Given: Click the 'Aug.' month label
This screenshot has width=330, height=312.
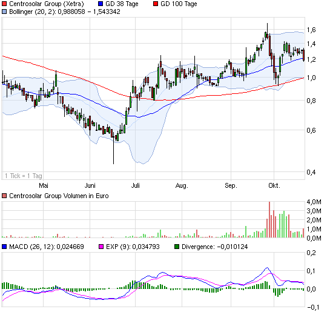Looking at the screenshot, I should tap(182, 185).
